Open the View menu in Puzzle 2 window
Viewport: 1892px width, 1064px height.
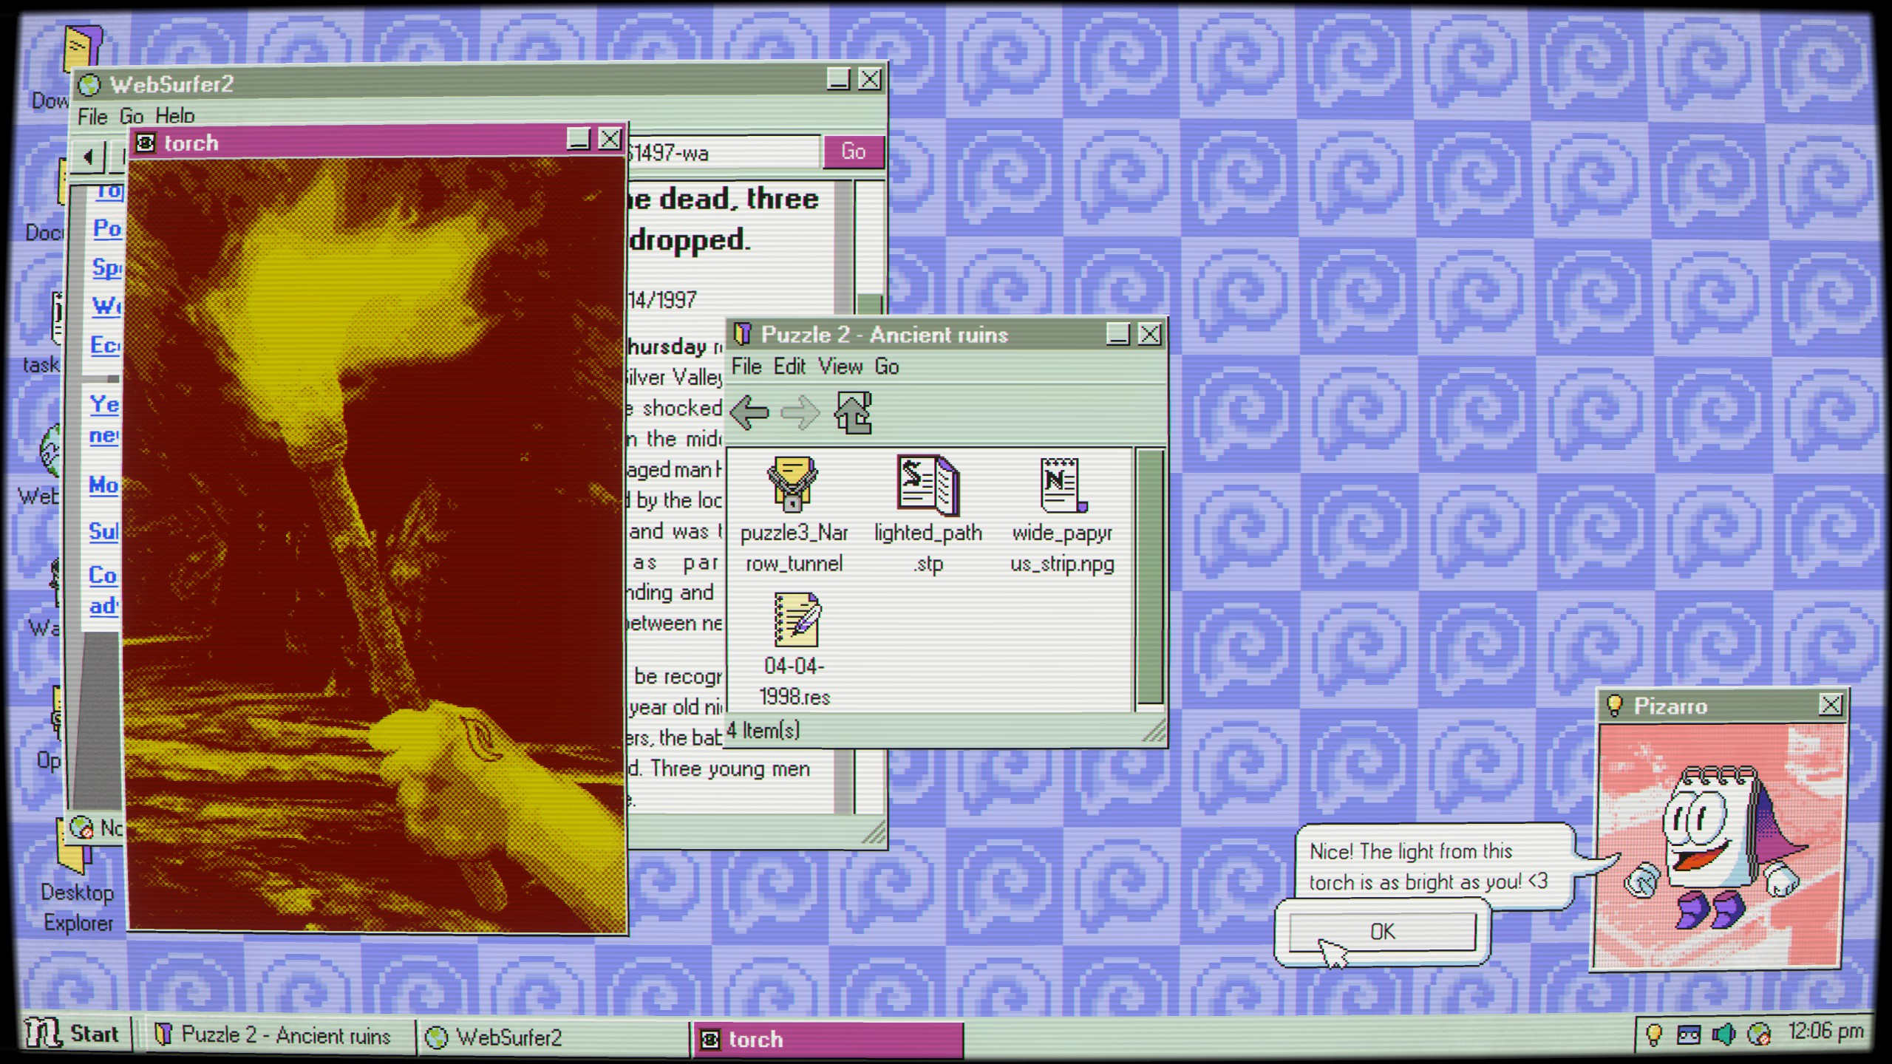pos(839,366)
